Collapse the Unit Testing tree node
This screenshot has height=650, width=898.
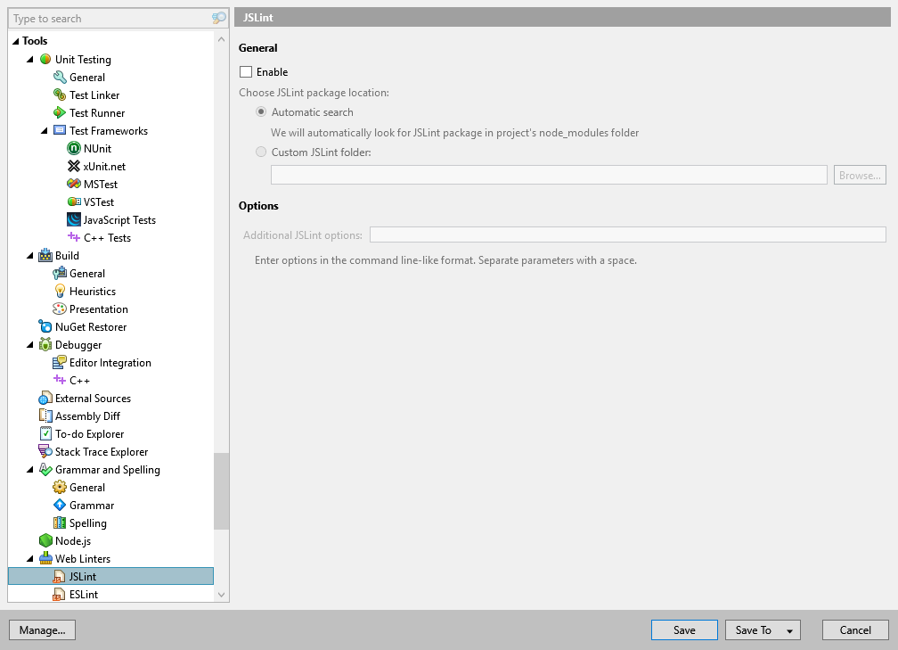pyautogui.click(x=29, y=59)
